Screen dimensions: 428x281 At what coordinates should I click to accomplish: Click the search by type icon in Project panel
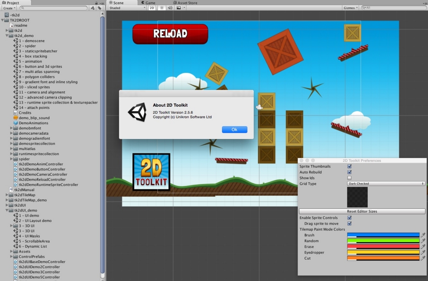93,8
